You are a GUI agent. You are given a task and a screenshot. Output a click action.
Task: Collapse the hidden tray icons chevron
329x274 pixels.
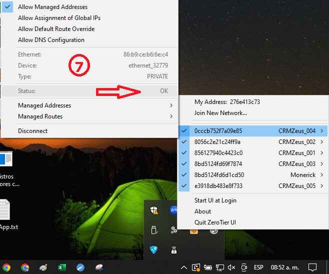click(184, 267)
